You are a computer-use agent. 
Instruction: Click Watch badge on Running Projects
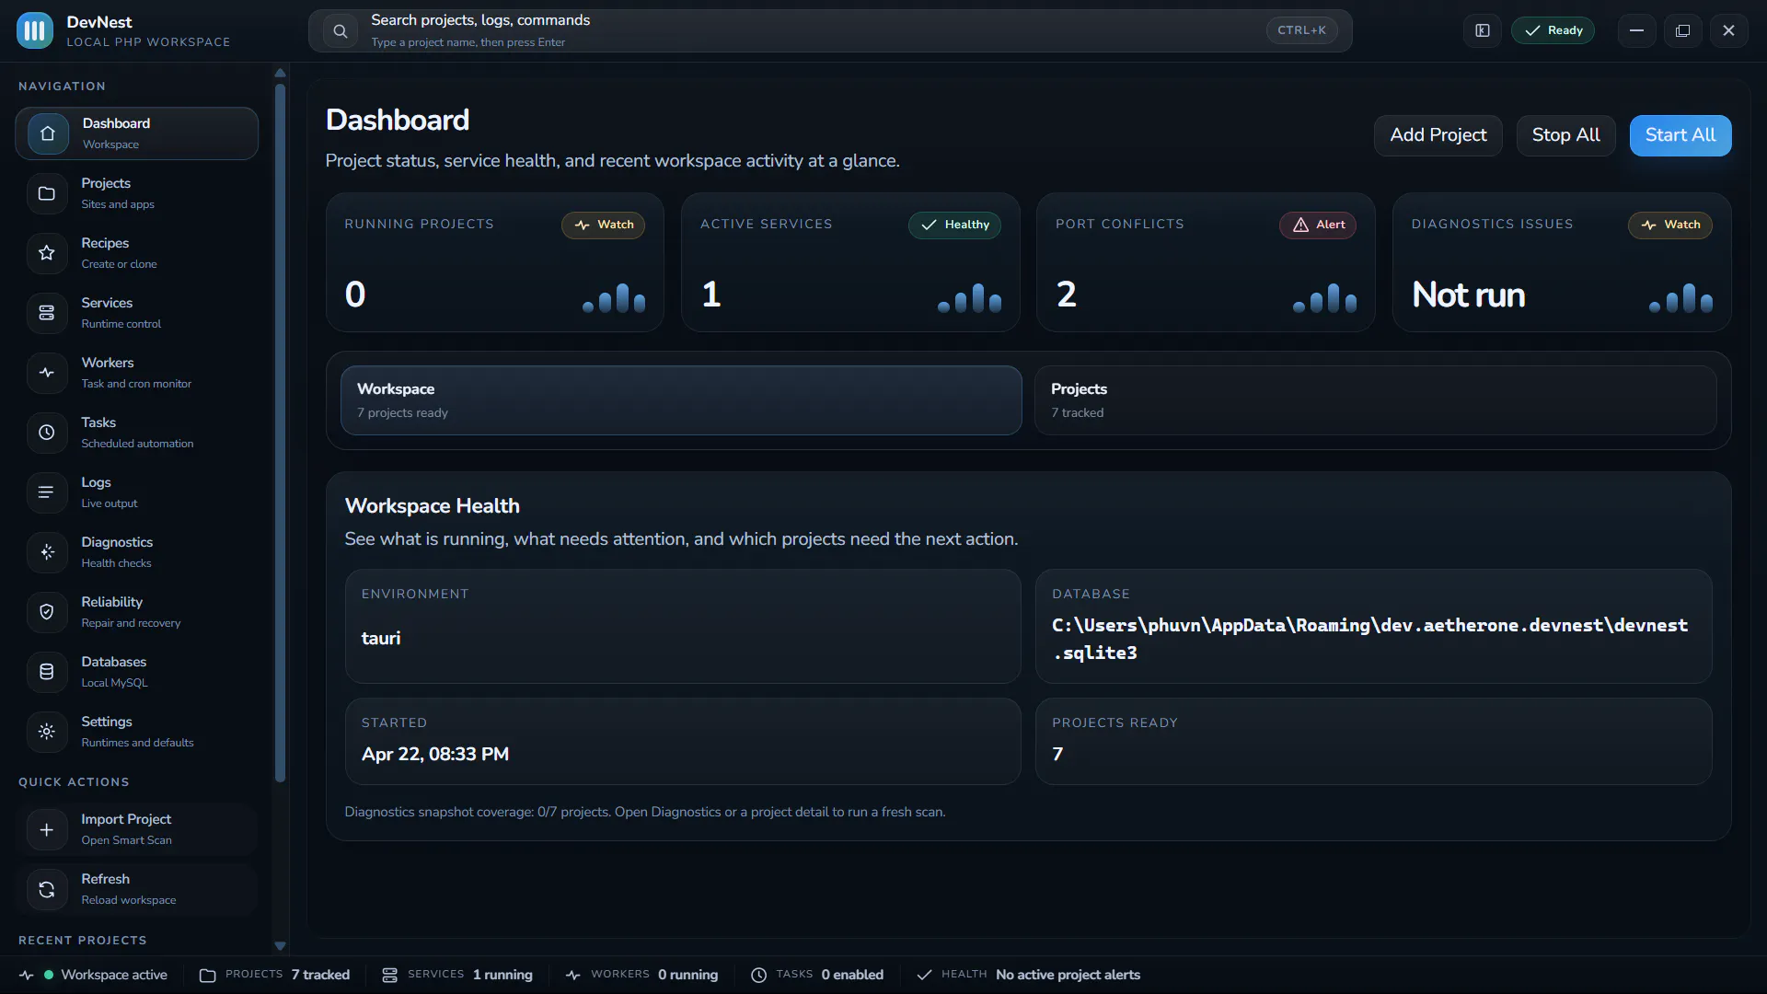point(604,225)
